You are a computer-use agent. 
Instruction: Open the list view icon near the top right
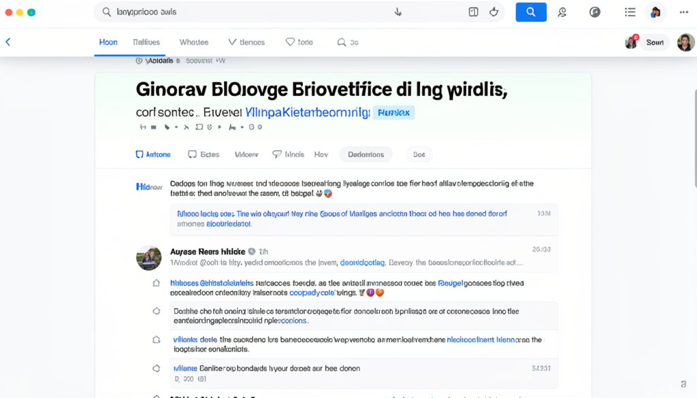(630, 12)
